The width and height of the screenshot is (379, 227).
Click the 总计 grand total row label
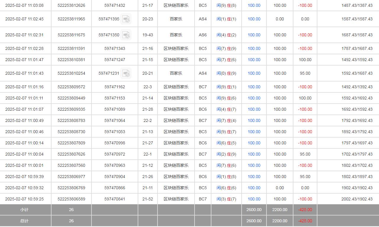pos(24,221)
